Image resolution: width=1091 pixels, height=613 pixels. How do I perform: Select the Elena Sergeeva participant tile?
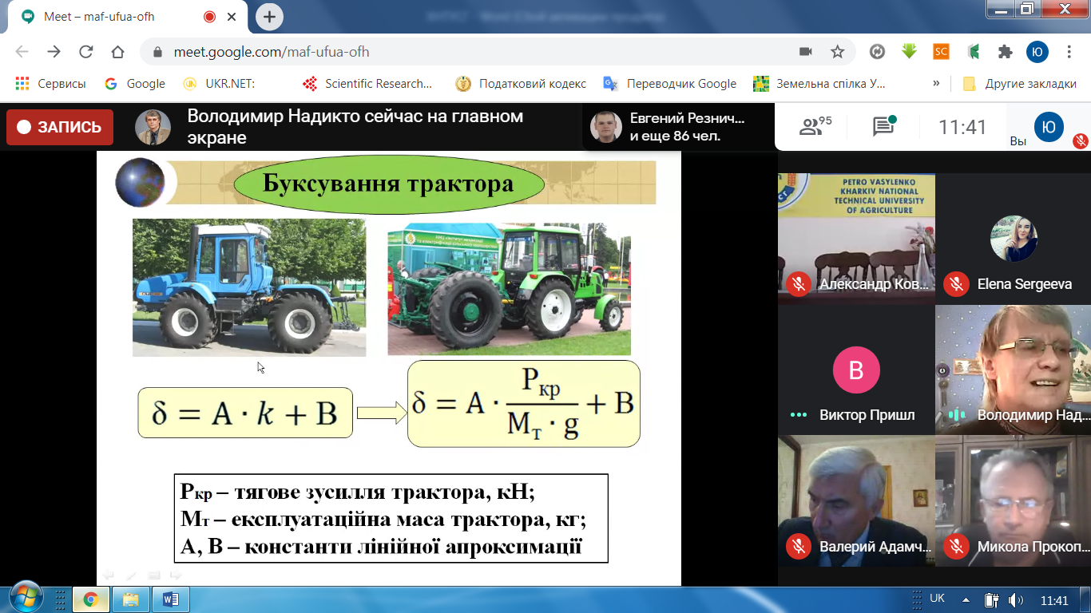1013,239
